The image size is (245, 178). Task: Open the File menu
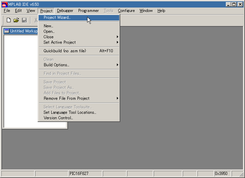(7, 11)
